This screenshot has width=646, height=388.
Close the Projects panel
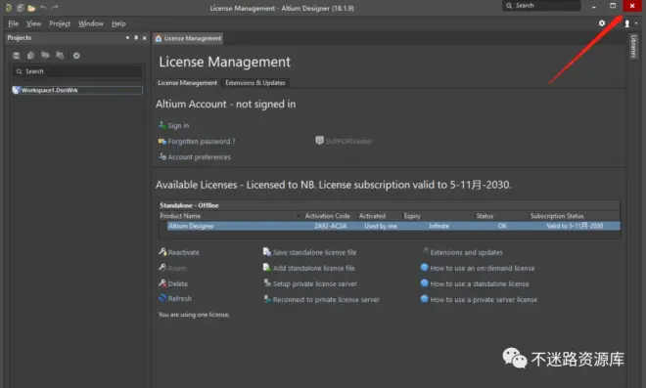click(x=144, y=38)
